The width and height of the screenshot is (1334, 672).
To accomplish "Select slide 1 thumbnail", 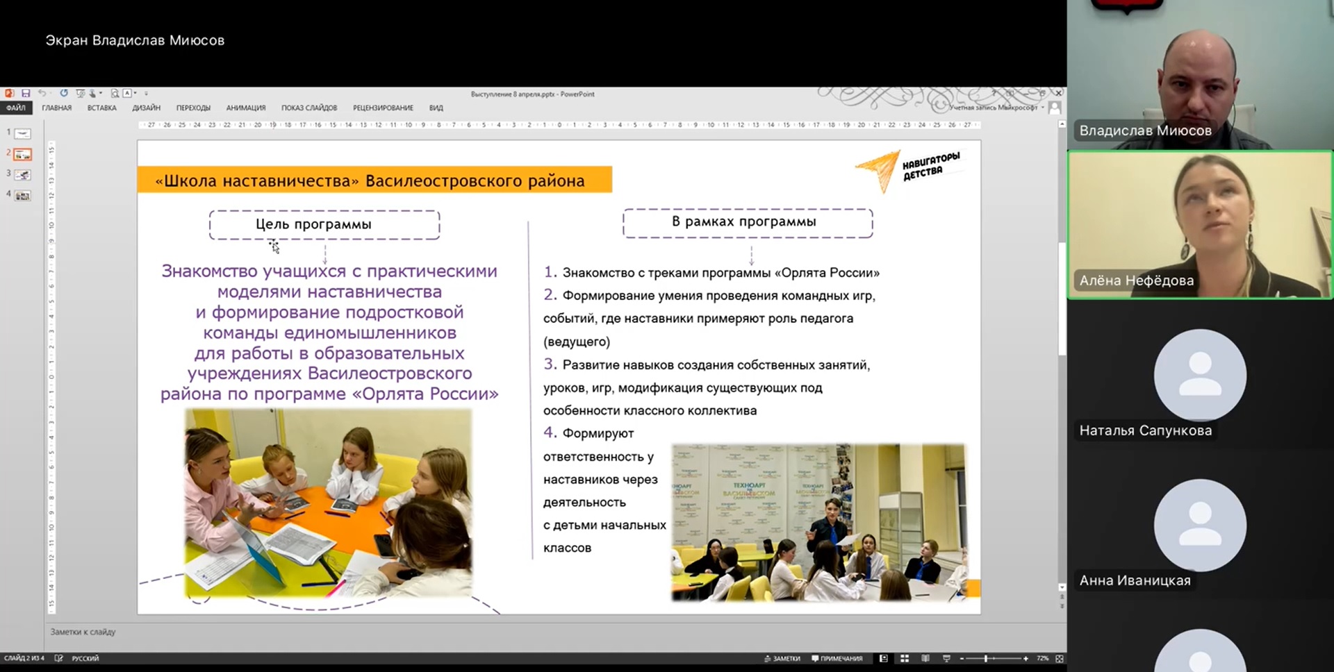I will 23,133.
